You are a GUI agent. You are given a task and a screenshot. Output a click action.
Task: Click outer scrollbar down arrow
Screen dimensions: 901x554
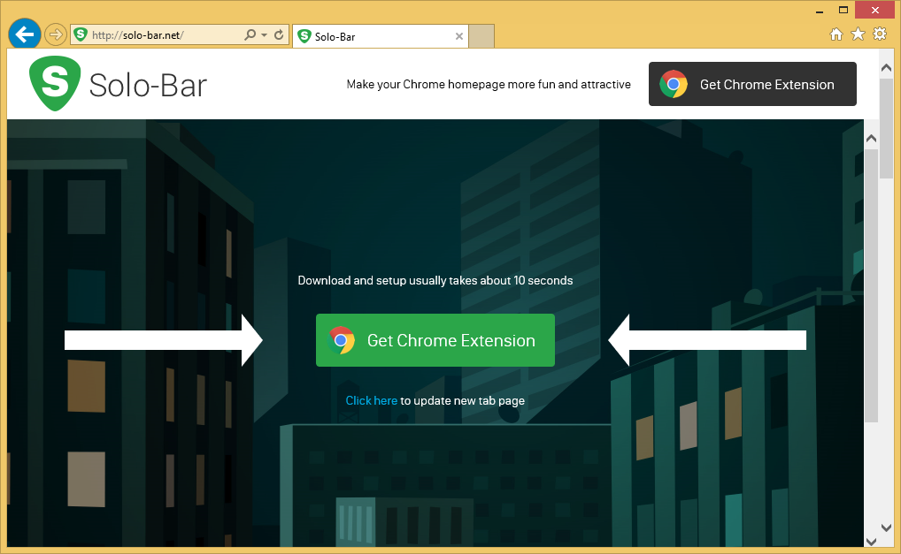885,527
